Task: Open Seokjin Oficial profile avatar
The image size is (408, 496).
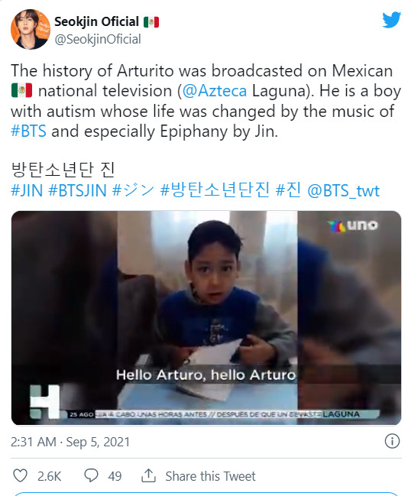Action: 31,29
